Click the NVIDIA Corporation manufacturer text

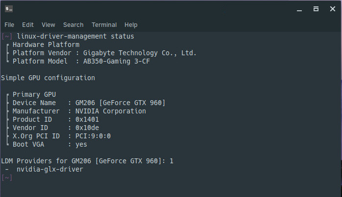[110, 111]
